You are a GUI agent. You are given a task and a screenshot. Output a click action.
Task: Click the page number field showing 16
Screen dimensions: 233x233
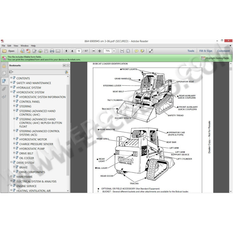tap(79, 51)
